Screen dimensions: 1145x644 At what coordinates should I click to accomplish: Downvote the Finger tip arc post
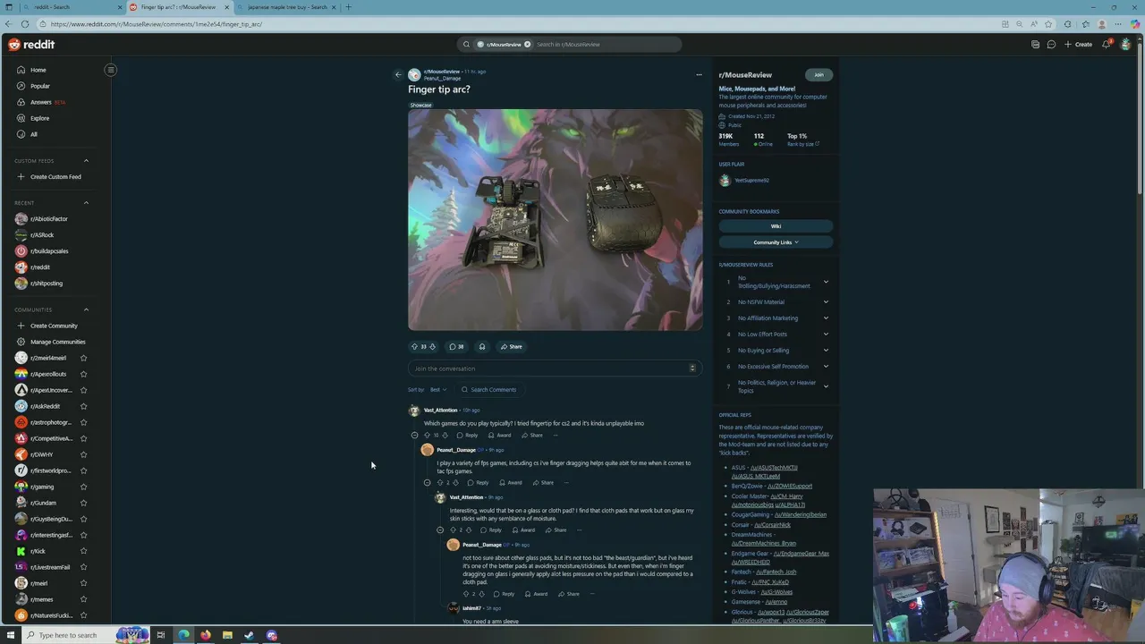(433, 346)
